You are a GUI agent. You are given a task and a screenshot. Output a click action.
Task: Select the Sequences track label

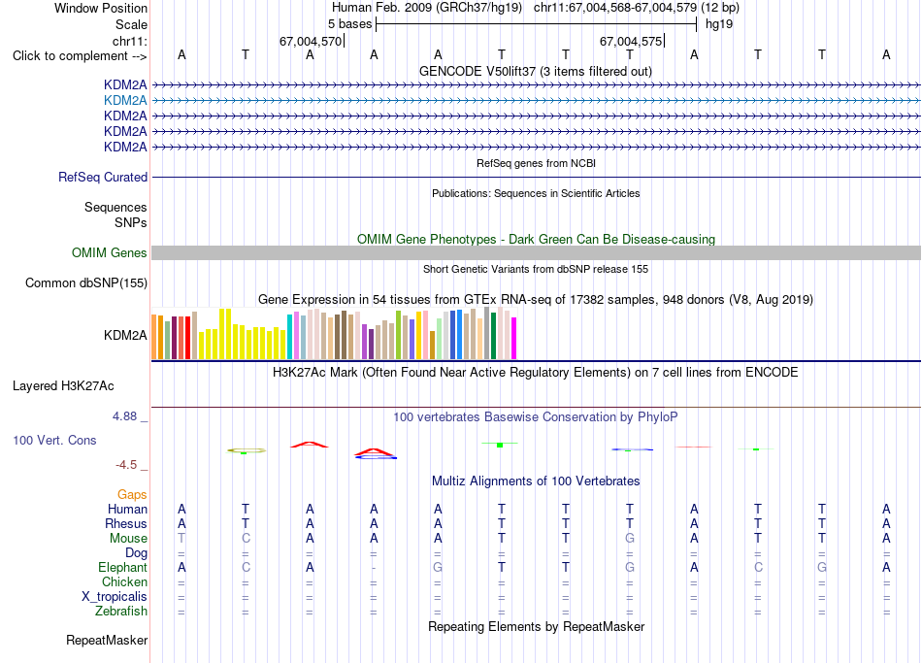coord(115,207)
